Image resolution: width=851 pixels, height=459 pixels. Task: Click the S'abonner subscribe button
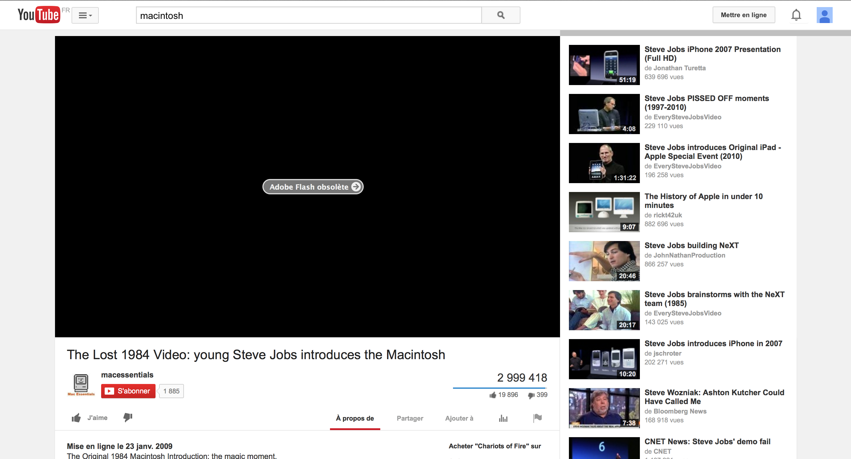[x=128, y=391]
